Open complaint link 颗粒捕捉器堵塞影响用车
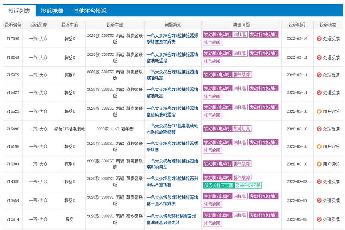The image size is (345, 230). 172,164
